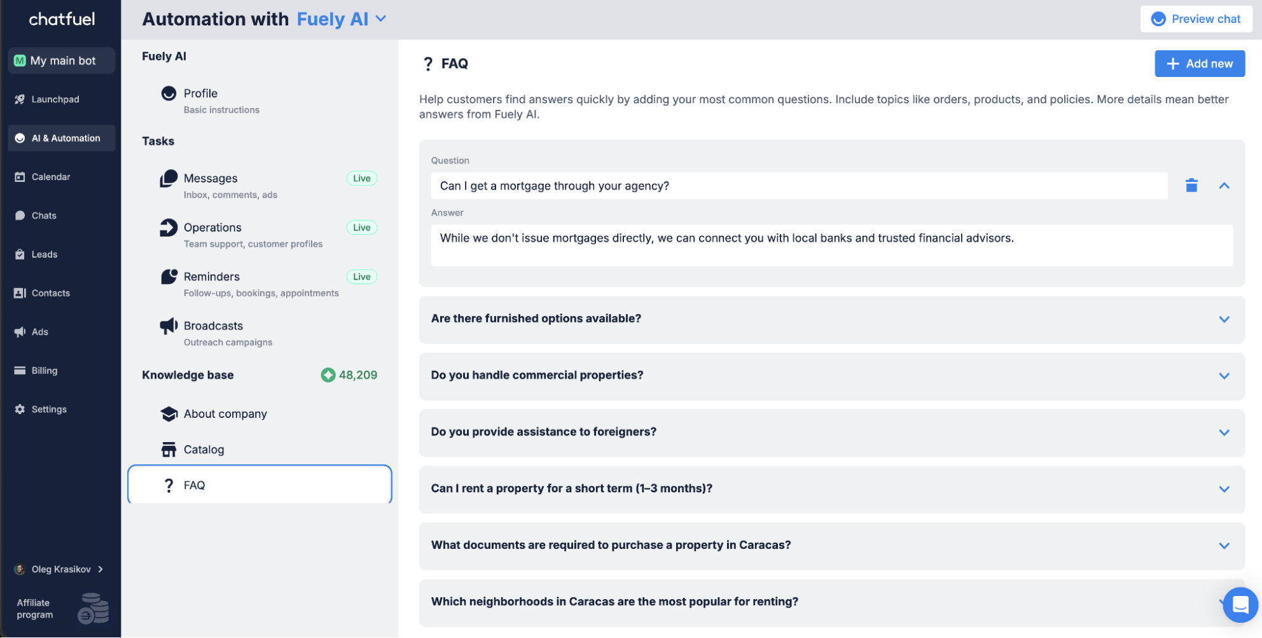This screenshot has width=1262, height=638.
Task: Open the Leads section
Action: 44,254
